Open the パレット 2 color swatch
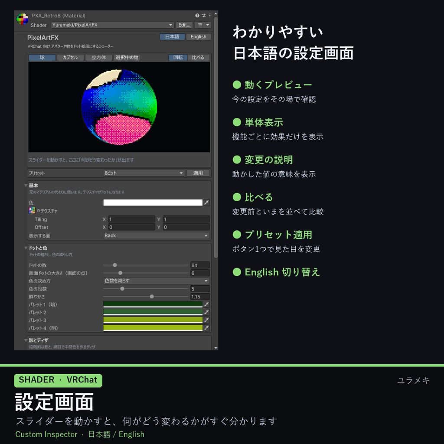Screen dimensions: 444x444 pos(153,312)
